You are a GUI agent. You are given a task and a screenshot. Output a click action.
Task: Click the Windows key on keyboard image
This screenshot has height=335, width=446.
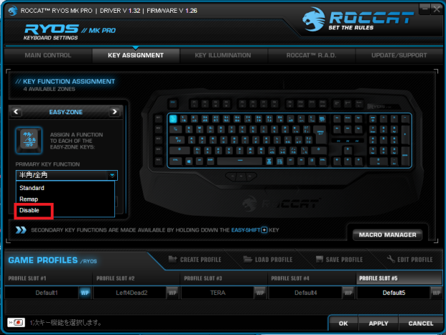pos(189,161)
